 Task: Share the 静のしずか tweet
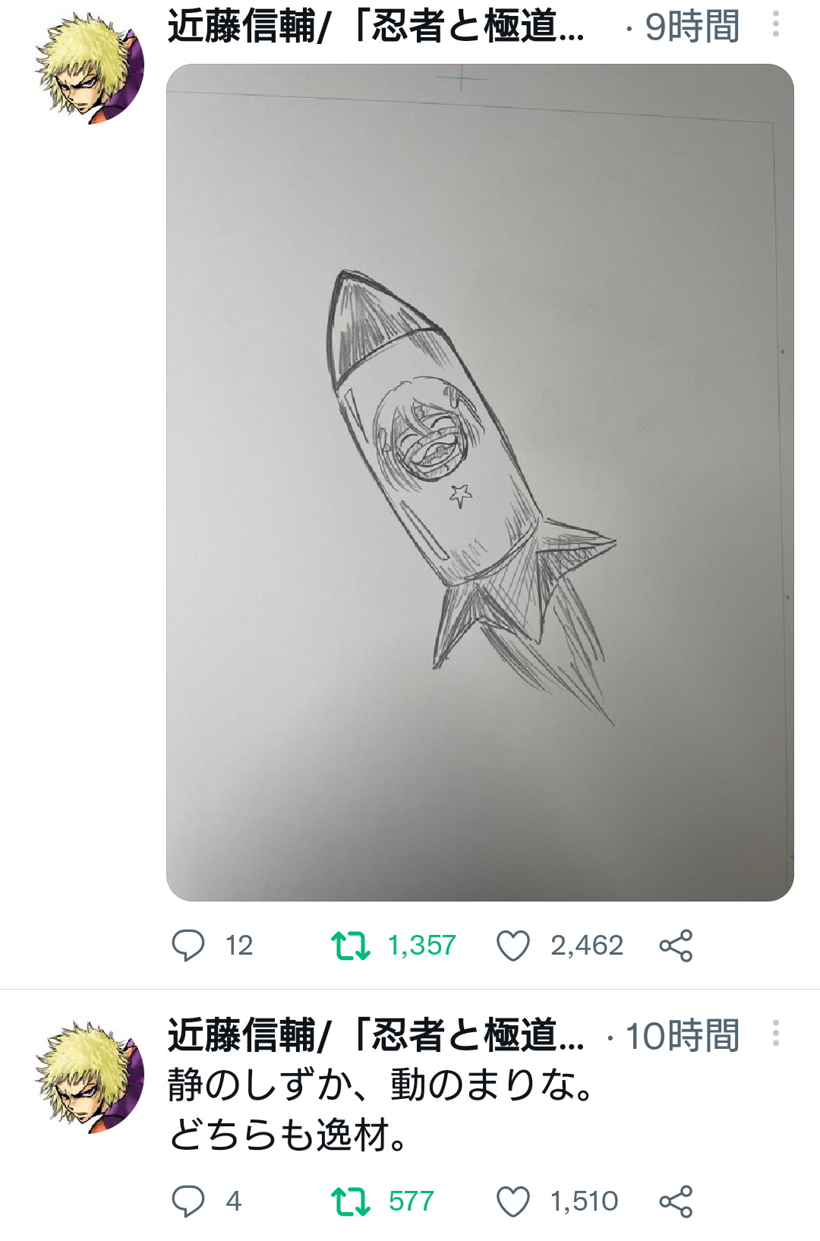coord(676,1202)
